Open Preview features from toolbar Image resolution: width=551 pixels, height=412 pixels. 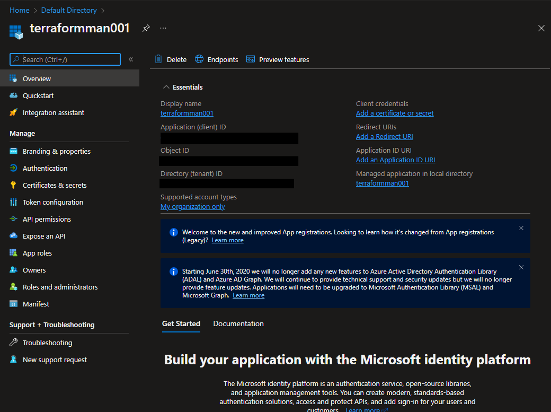(x=284, y=60)
